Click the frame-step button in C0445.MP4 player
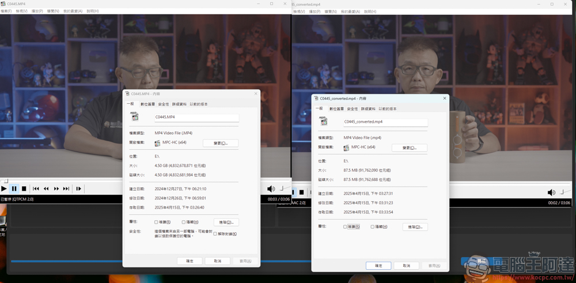576x283 pixels. 78,188
